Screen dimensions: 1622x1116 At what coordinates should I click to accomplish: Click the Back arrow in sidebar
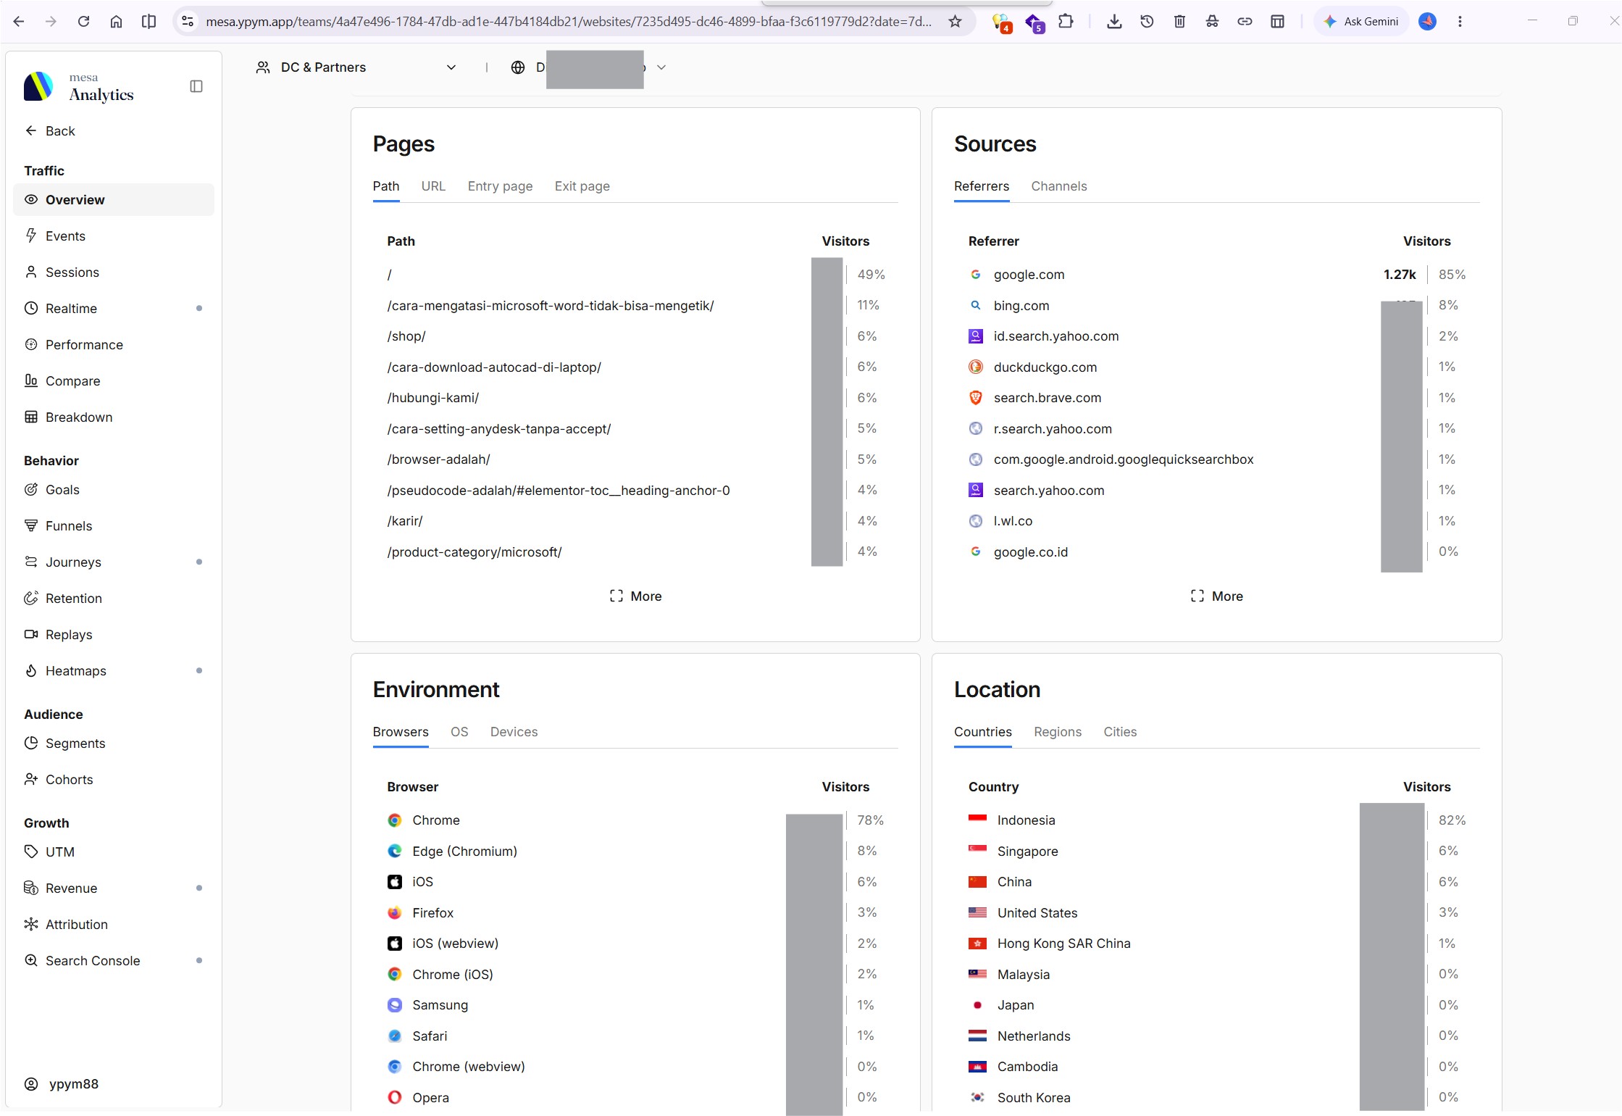tap(50, 131)
